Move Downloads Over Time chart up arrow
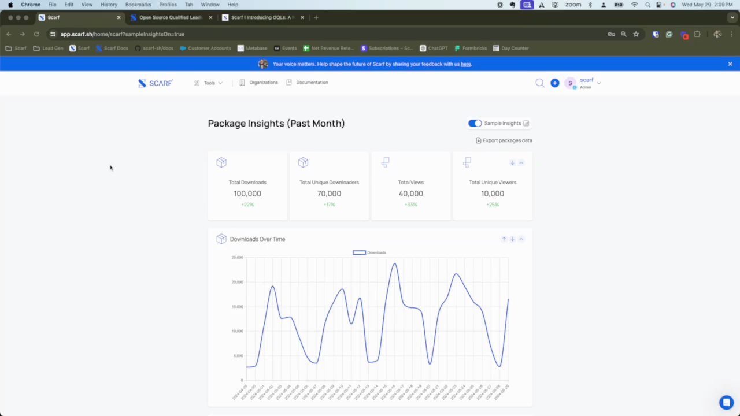This screenshot has height=416, width=740. click(504, 239)
